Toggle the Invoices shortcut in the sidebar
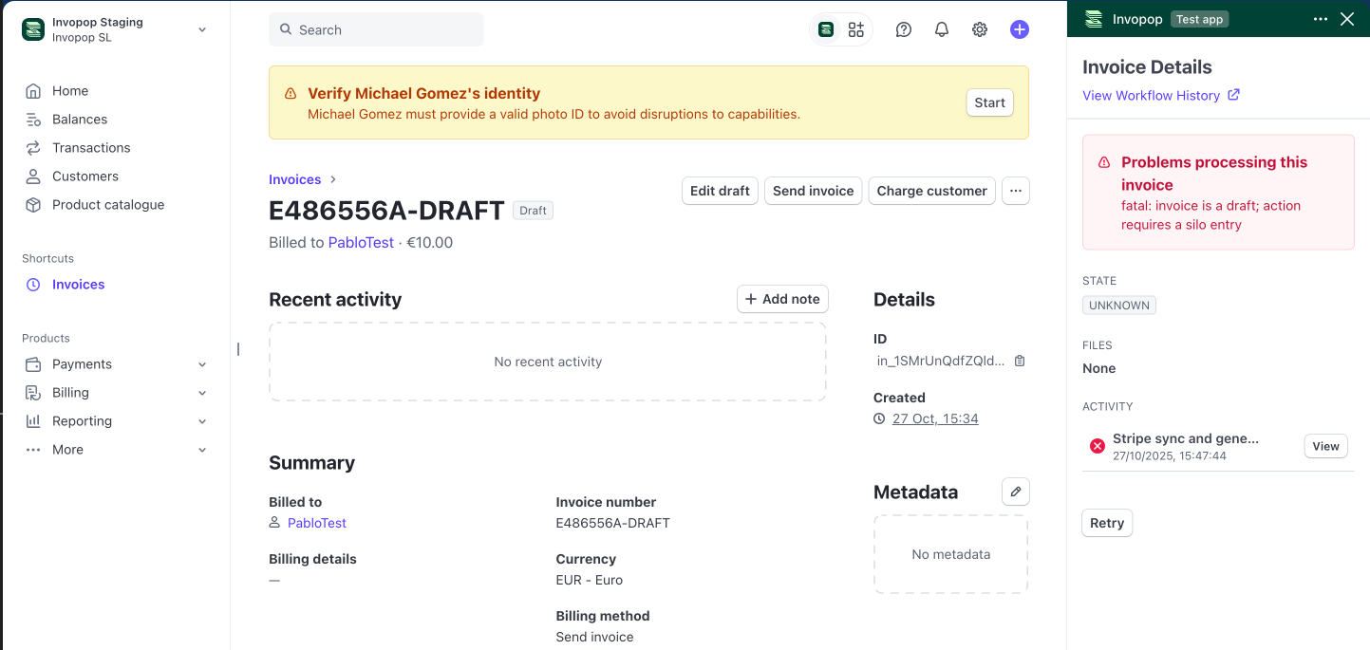This screenshot has width=1370, height=650. [78, 284]
